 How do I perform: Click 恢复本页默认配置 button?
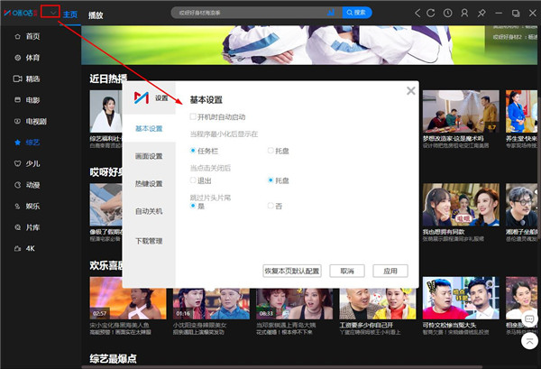(292, 271)
